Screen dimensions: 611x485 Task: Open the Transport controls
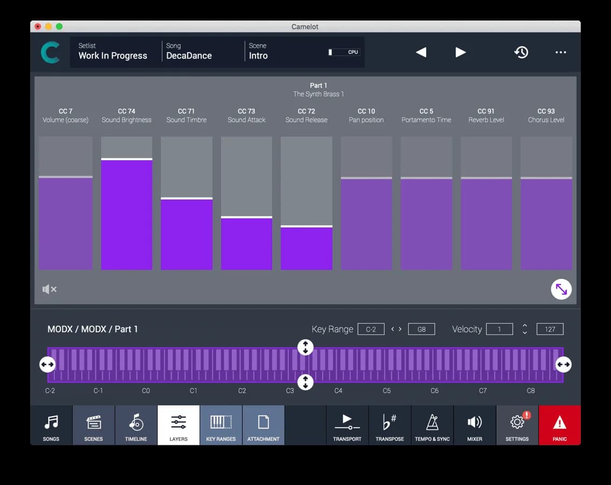coord(347,425)
